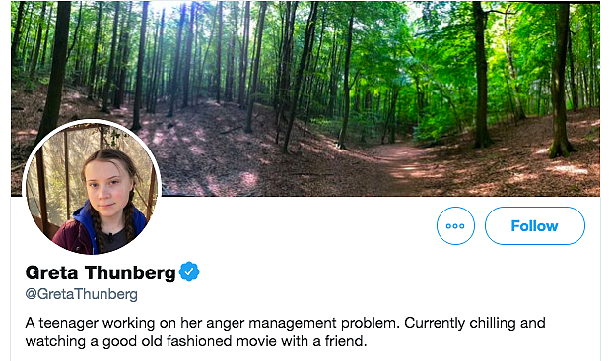The height and width of the screenshot is (361, 610).
Task: Click the blue verified checkmark badge
Action: point(189,271)
